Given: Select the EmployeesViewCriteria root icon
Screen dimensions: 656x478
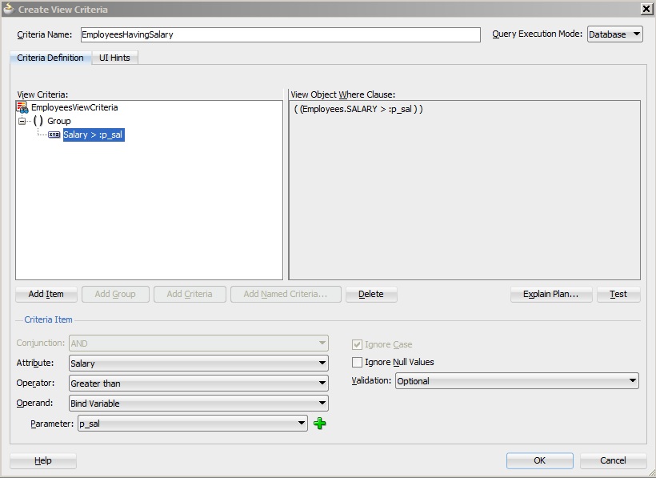Looking at the screenshot, I should click(x=22, y=106).
